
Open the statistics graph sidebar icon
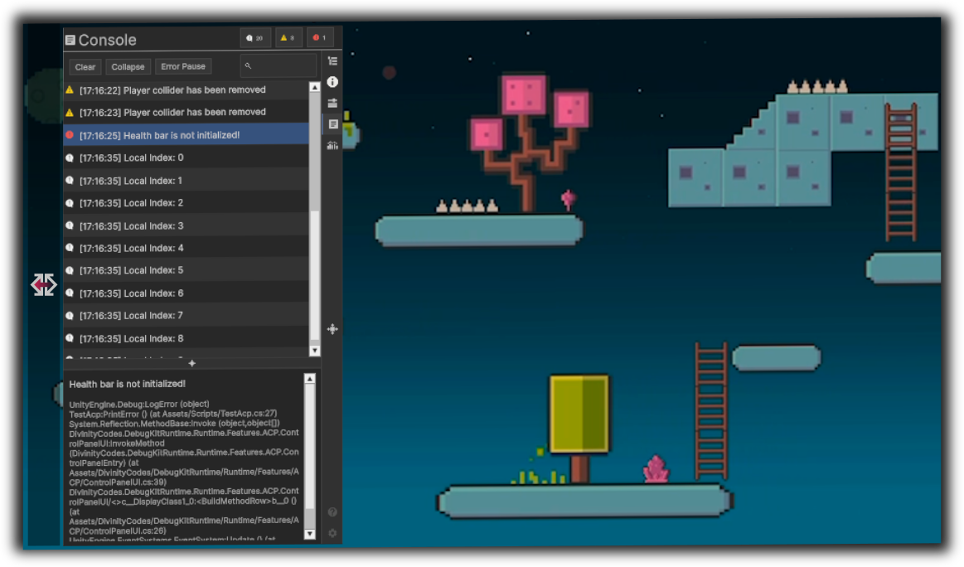[x=332, y=145]
